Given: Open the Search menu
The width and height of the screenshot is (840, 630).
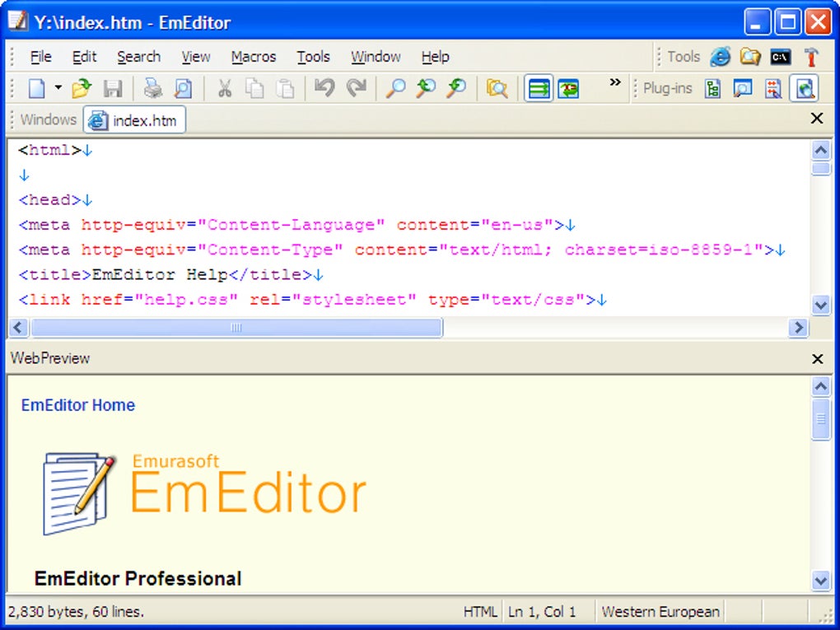Looking at the screenshot, I should [138, 57].
